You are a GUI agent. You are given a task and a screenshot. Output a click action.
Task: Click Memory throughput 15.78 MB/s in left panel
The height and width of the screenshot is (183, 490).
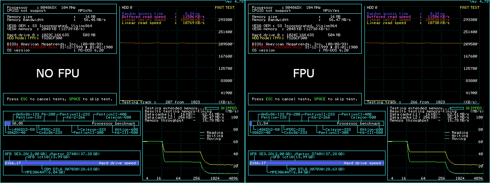[x=184, y=120]
